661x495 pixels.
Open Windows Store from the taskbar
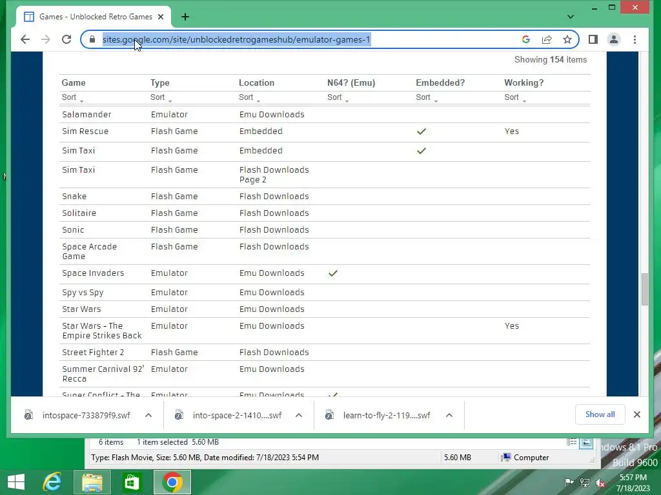(x=132, y=482)
